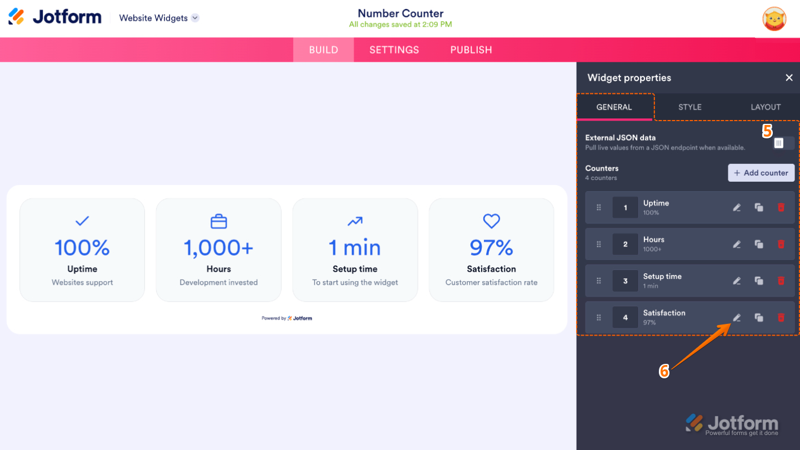The width and height of the screenshot is (800, 450).
Task: Select the Setup time card in preview
Action: (x=355, y=250)
